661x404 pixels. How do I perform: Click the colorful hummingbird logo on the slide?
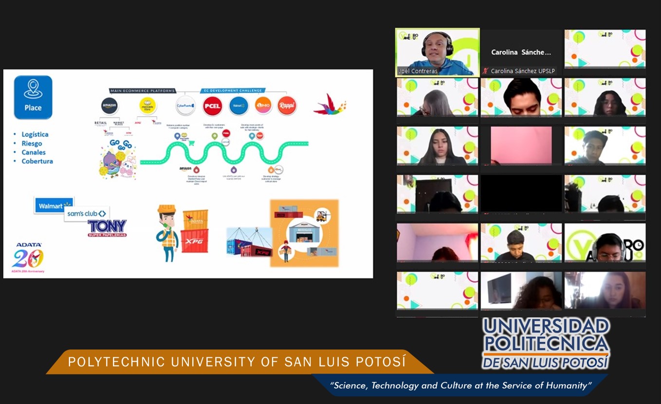click(x=330, y=104)
